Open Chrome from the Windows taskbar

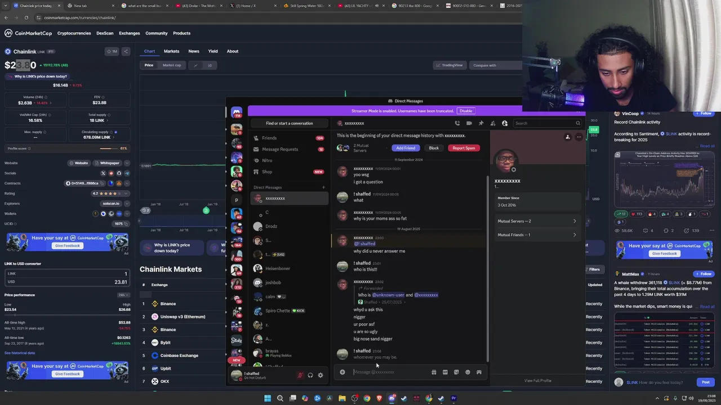tap(367, 398)
